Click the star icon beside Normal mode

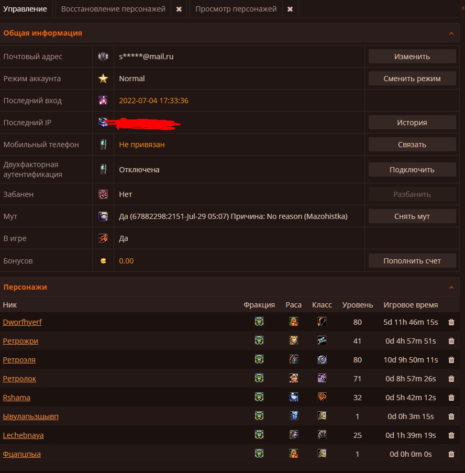[103, 79]
